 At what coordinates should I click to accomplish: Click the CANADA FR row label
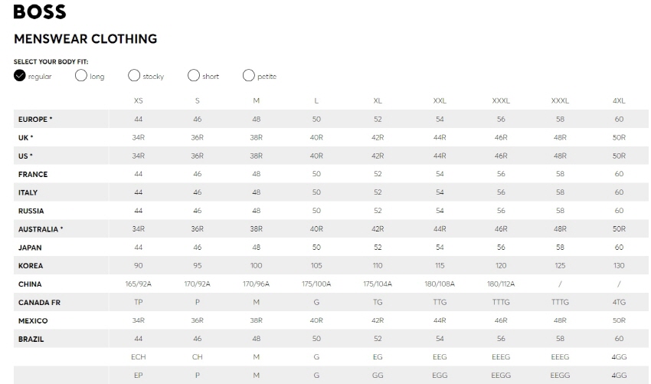tap(39, 302)
